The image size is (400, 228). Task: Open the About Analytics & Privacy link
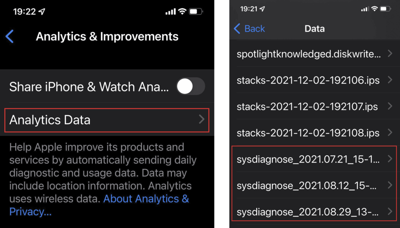pos(146,199)
